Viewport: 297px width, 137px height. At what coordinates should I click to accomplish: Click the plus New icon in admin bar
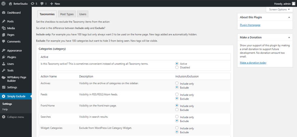[x=52, y=4]
